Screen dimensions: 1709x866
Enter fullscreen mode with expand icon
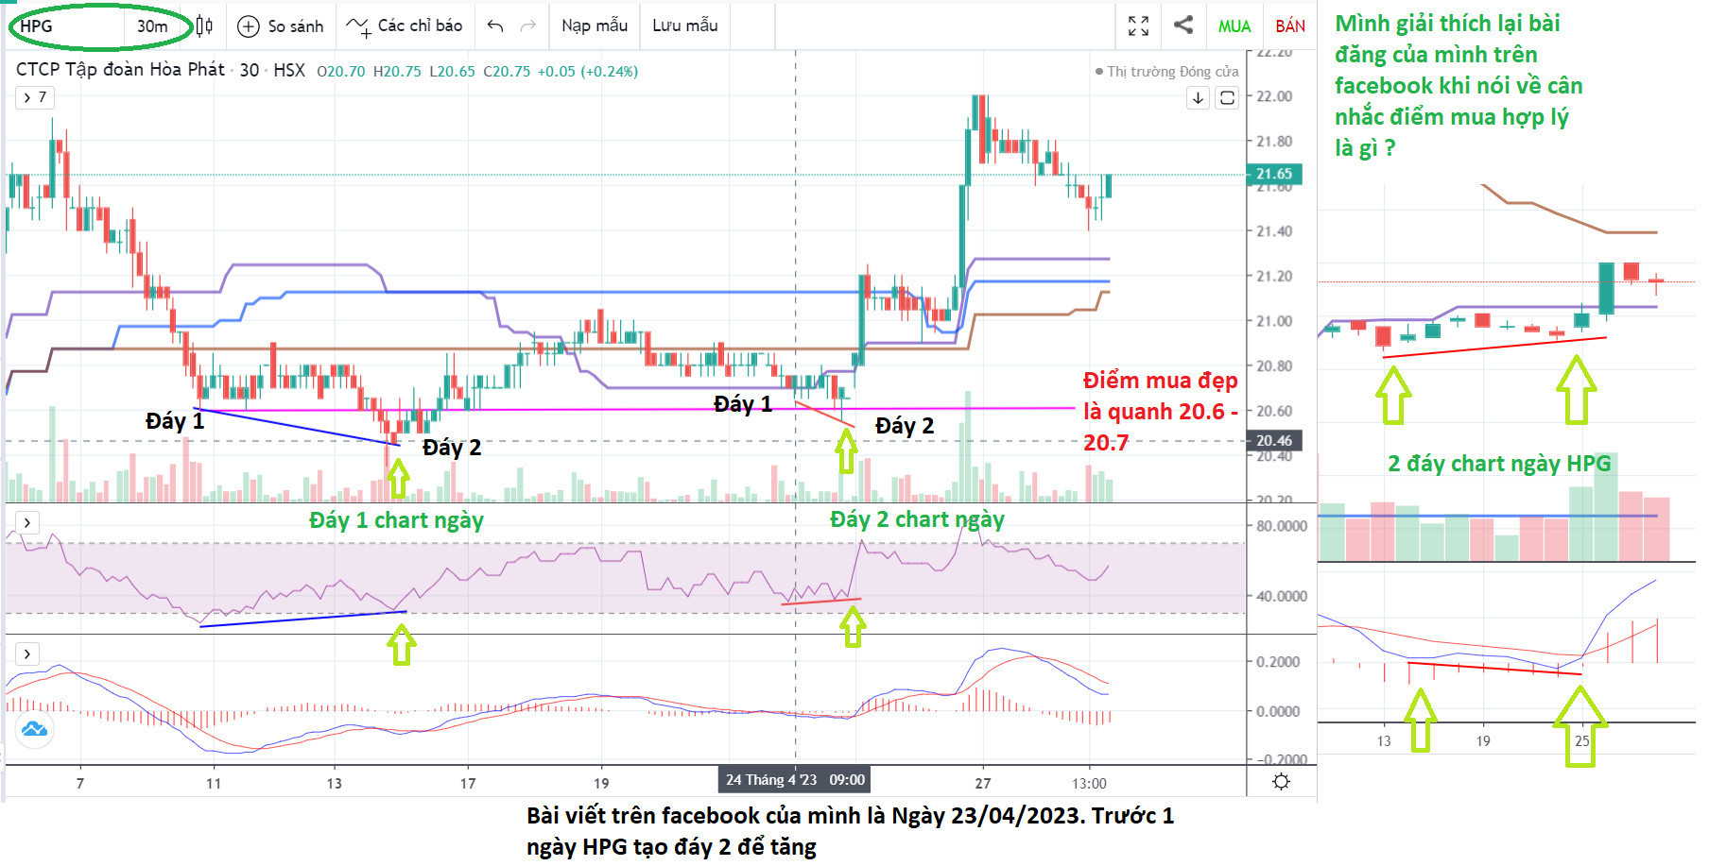1139,26
